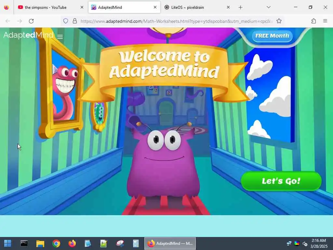Launch Google Chrome from the taskbar
The image size is (333, 250).
(x=56, y=243)
